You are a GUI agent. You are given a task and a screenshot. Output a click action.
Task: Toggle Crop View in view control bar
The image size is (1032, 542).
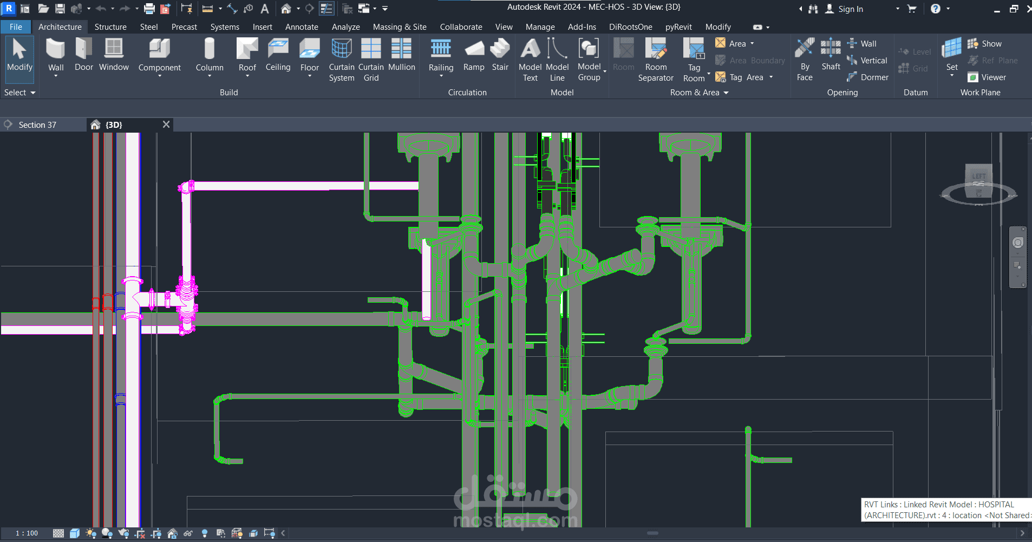140,534
